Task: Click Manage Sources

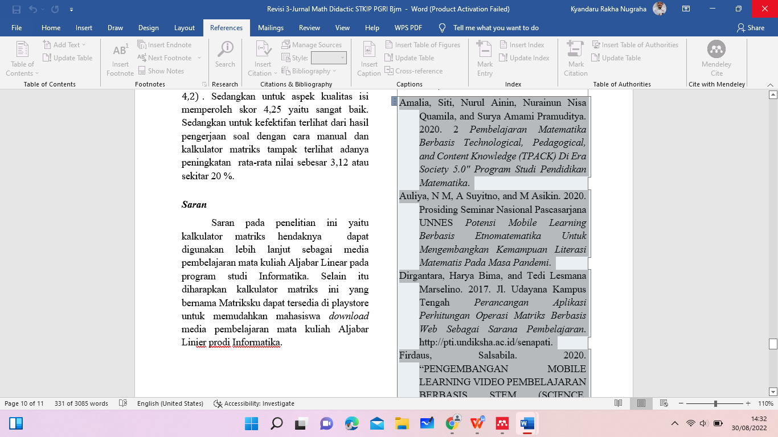Action: pos(312,45)
